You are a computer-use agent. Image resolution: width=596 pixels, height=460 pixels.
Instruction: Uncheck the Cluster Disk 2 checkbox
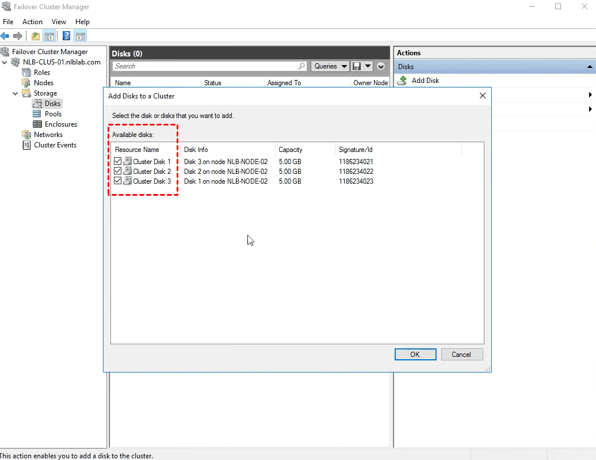[117, 171]
